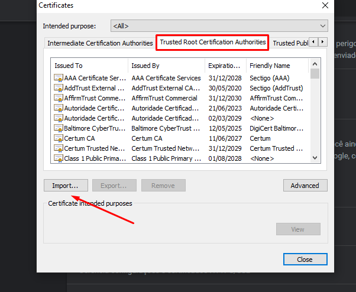356x292 pixels.
Task: Click the Import... button
Action: 66,186
